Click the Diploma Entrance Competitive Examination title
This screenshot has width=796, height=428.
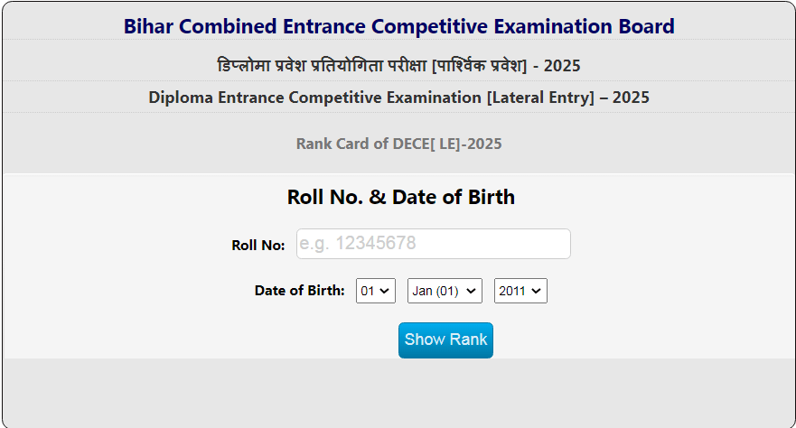[398, 98]
